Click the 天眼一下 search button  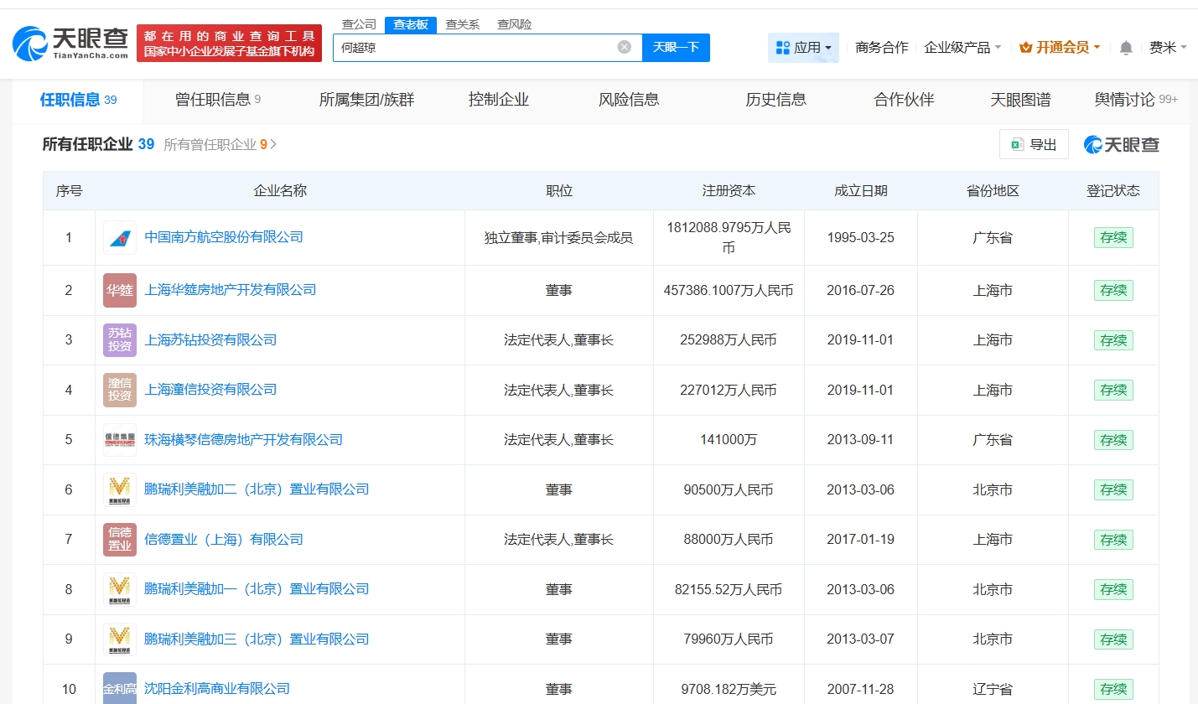(x=676, y=48)
